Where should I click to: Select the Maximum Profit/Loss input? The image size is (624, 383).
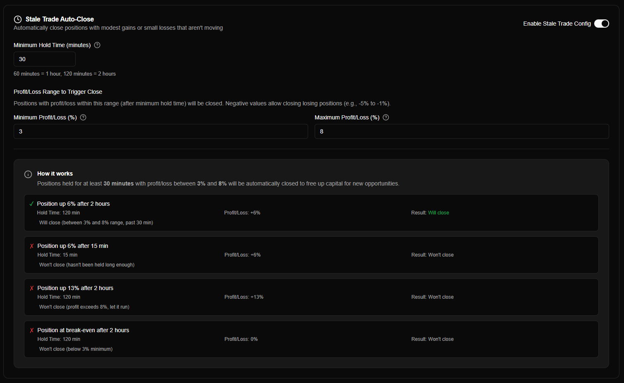tap(461, 131)
